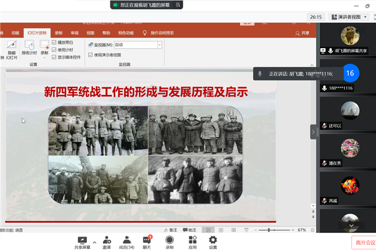The width and height of the screenshot is (376, 250).
Task: Open the Members (成员) list
Action: [x=126, y=242]
